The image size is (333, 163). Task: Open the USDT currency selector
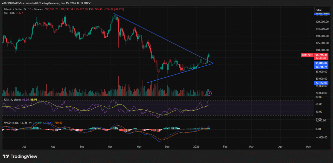coord(320,10)
